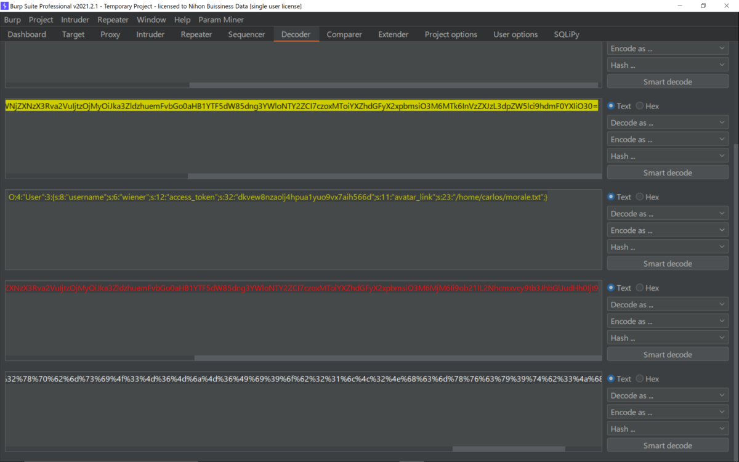Switch to the Proxy tab
This screenshot has width=739, height=462.
point(110,34)
